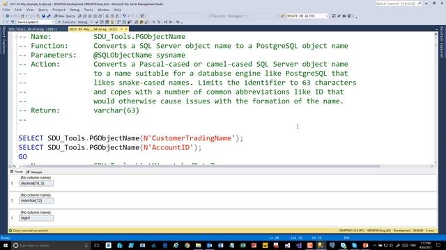Click the taskbar search box
Viewport: 446px width, 250px height.
(51, 245)
